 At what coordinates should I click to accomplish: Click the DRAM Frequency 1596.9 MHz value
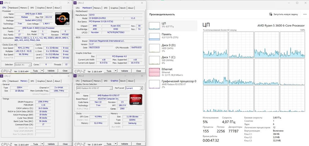(x=43, y=102)
